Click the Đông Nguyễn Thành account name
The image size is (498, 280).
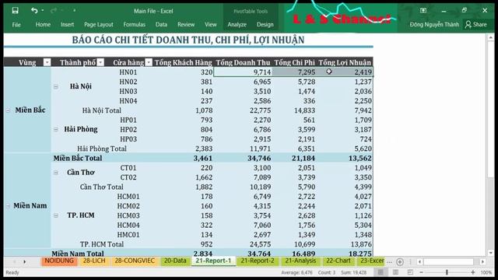point(434,24)
